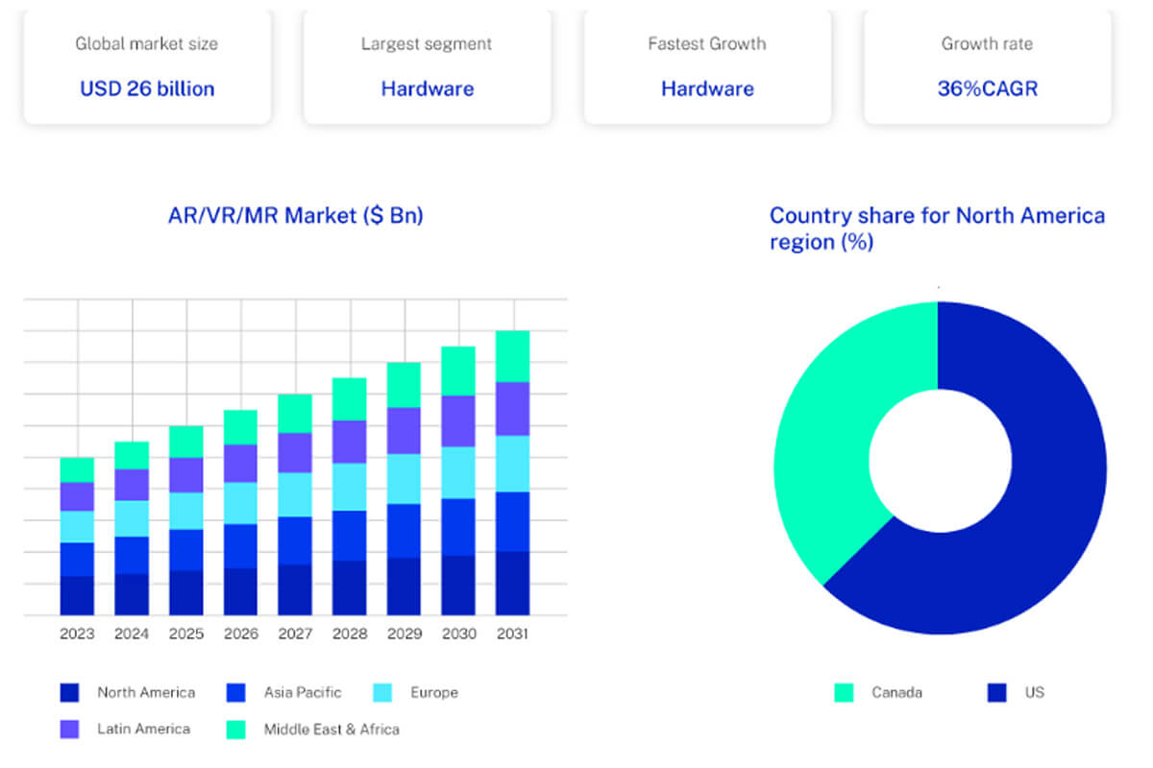Click the 2031 stacked bar
The height and width of the screenshot is (768, 1153).
[512, 475]
